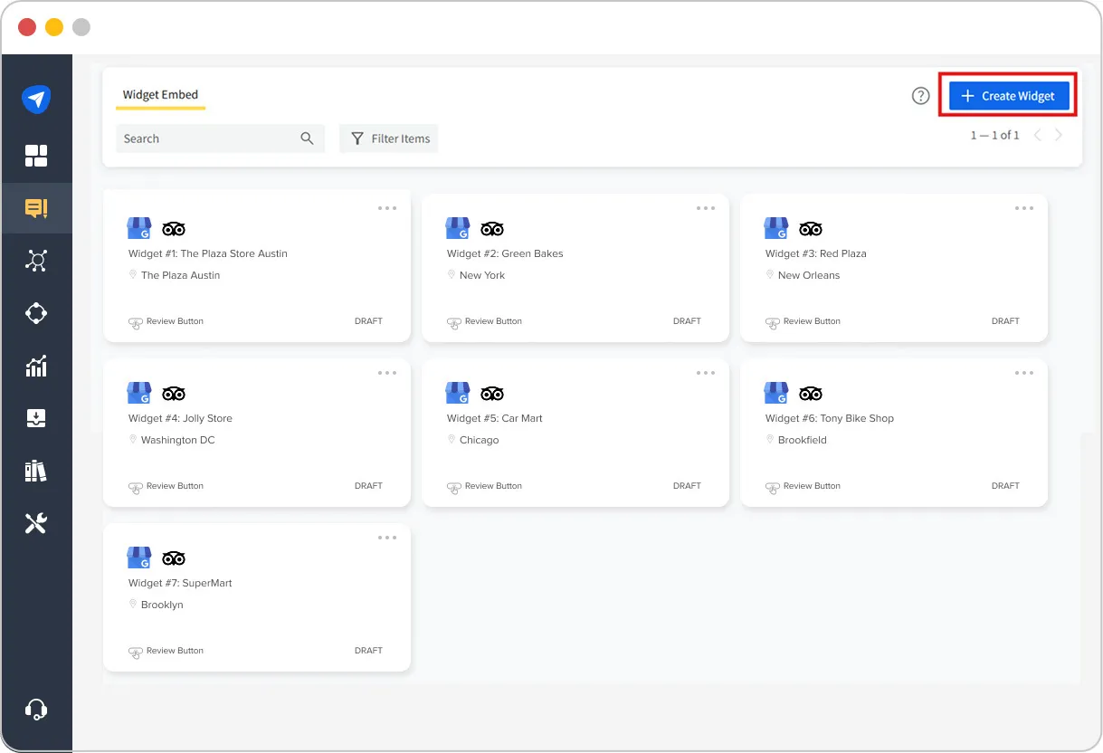Open options menu for Widget #1: The Plaza Store Austin
This screenshot has width=1103, height=753.
pyautogui.click(x=387, y=207)
